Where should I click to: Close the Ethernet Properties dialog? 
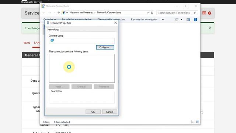pyautogui.click(x=115, y=23)
